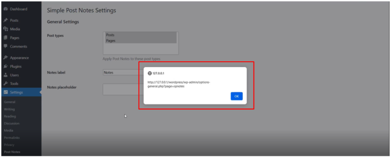Click the Plugins plug icon
This screenshot has height=157, width=391.
click(x=6, y=66)
